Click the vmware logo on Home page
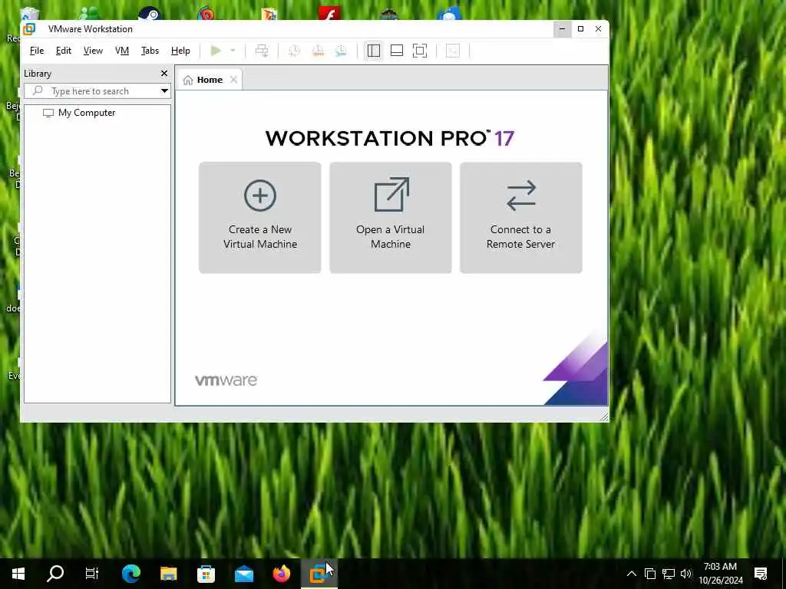Screen dimensions: 786x589 [226, 380]
